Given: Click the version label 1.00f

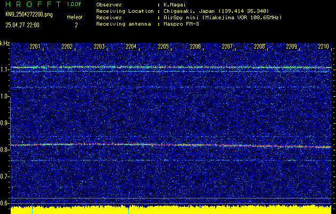Looking at the screenshot, I should coord(74,4).
